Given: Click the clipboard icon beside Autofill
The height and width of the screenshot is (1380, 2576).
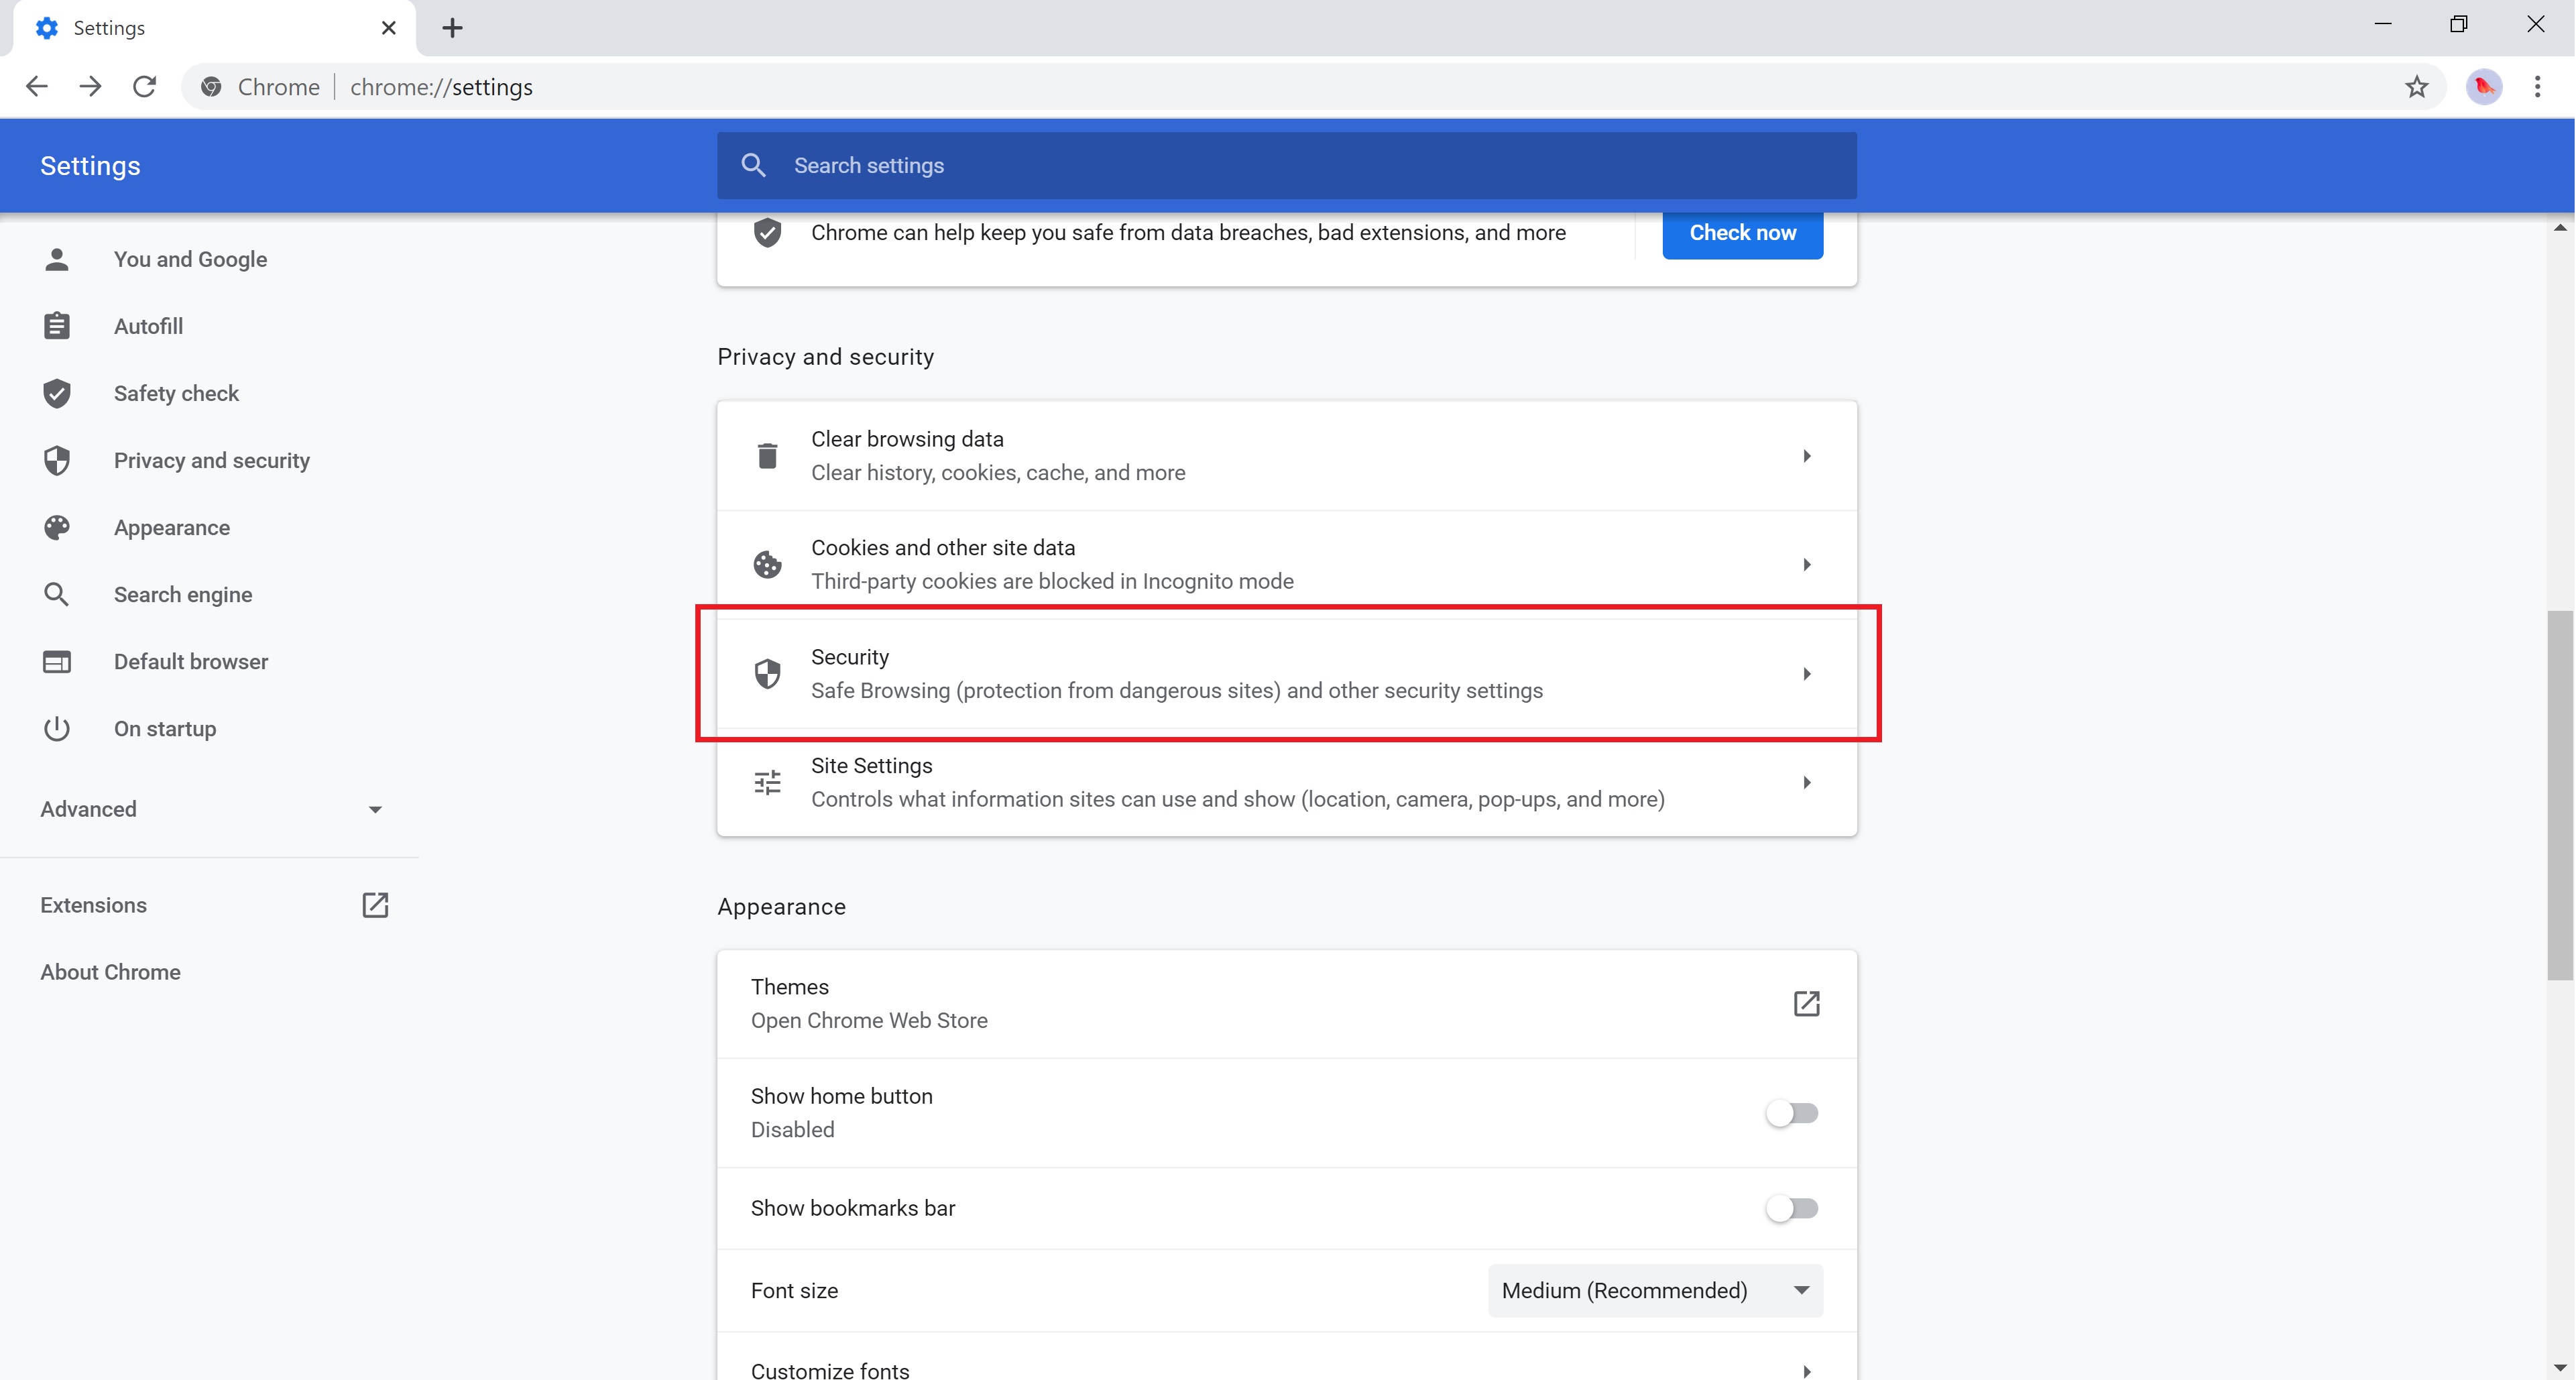Looking at the screenshot, I should coord(57,326).
